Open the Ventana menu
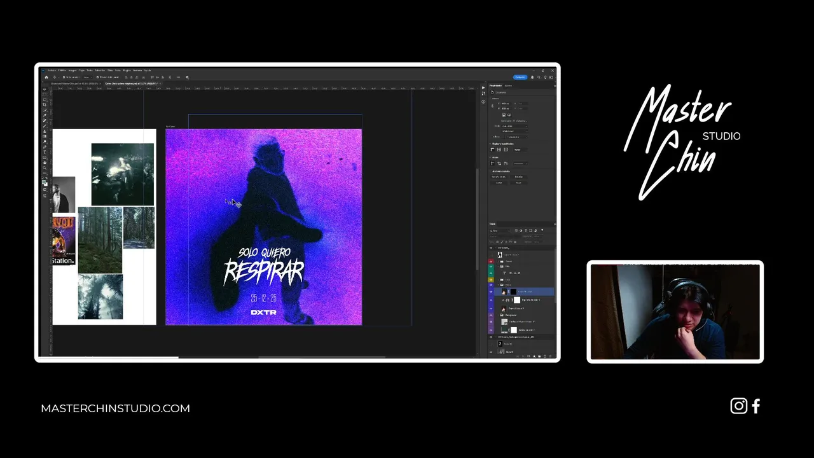 [x=137, y=70]
